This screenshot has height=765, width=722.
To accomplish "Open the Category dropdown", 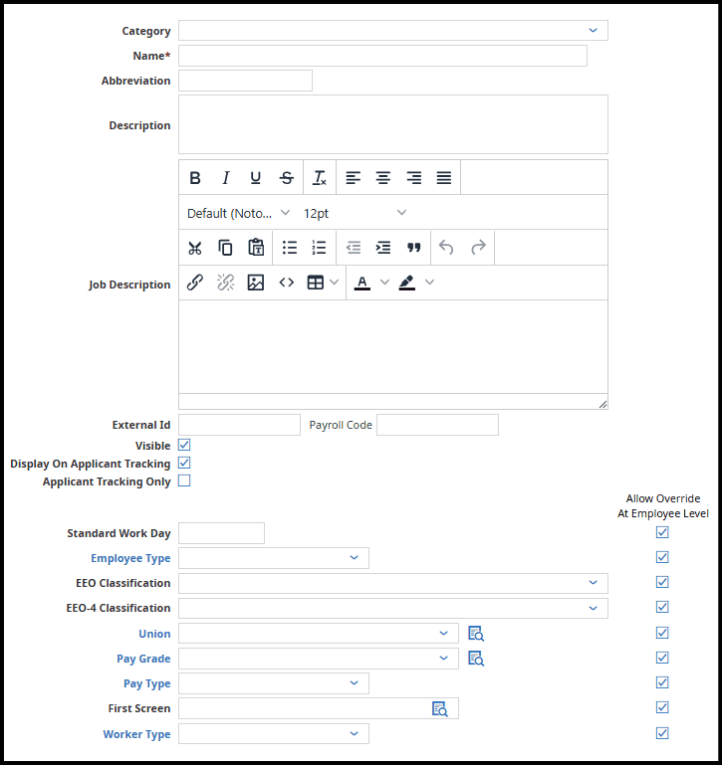I will coord(393,30).
